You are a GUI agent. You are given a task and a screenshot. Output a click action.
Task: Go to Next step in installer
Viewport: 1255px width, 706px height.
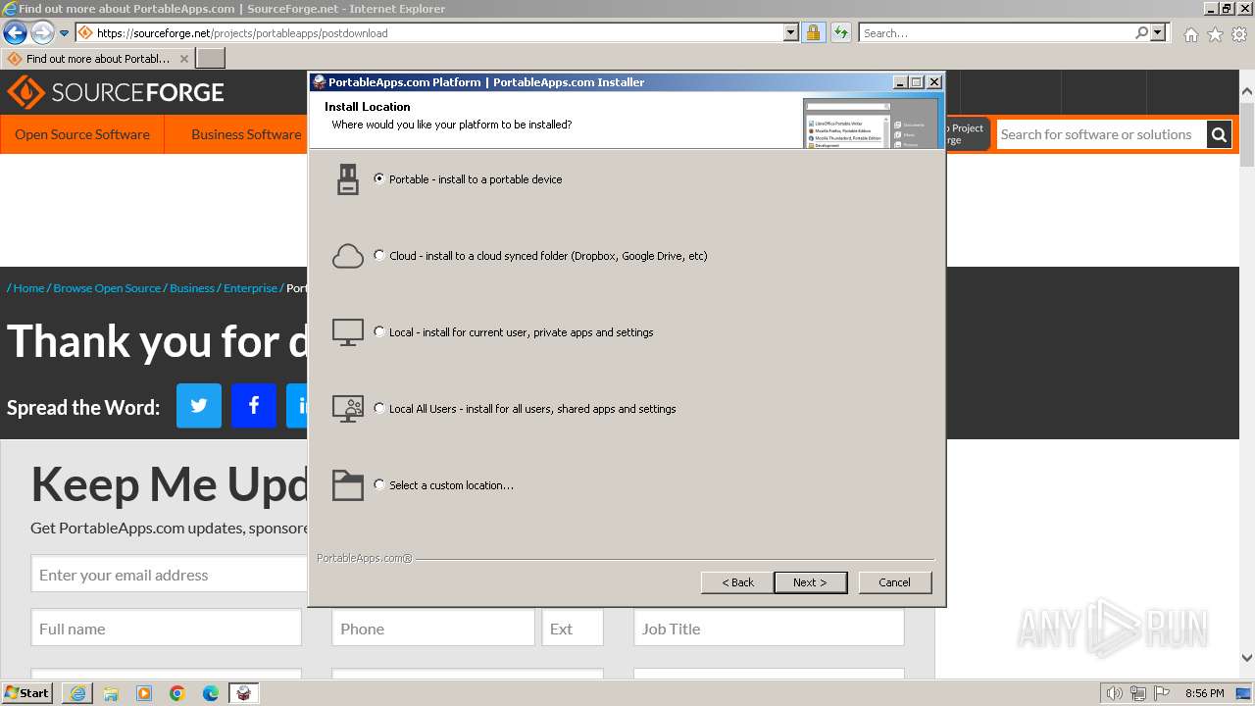tap(810, 582)
